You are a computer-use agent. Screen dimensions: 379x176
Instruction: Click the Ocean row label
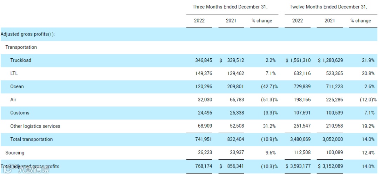17,86
